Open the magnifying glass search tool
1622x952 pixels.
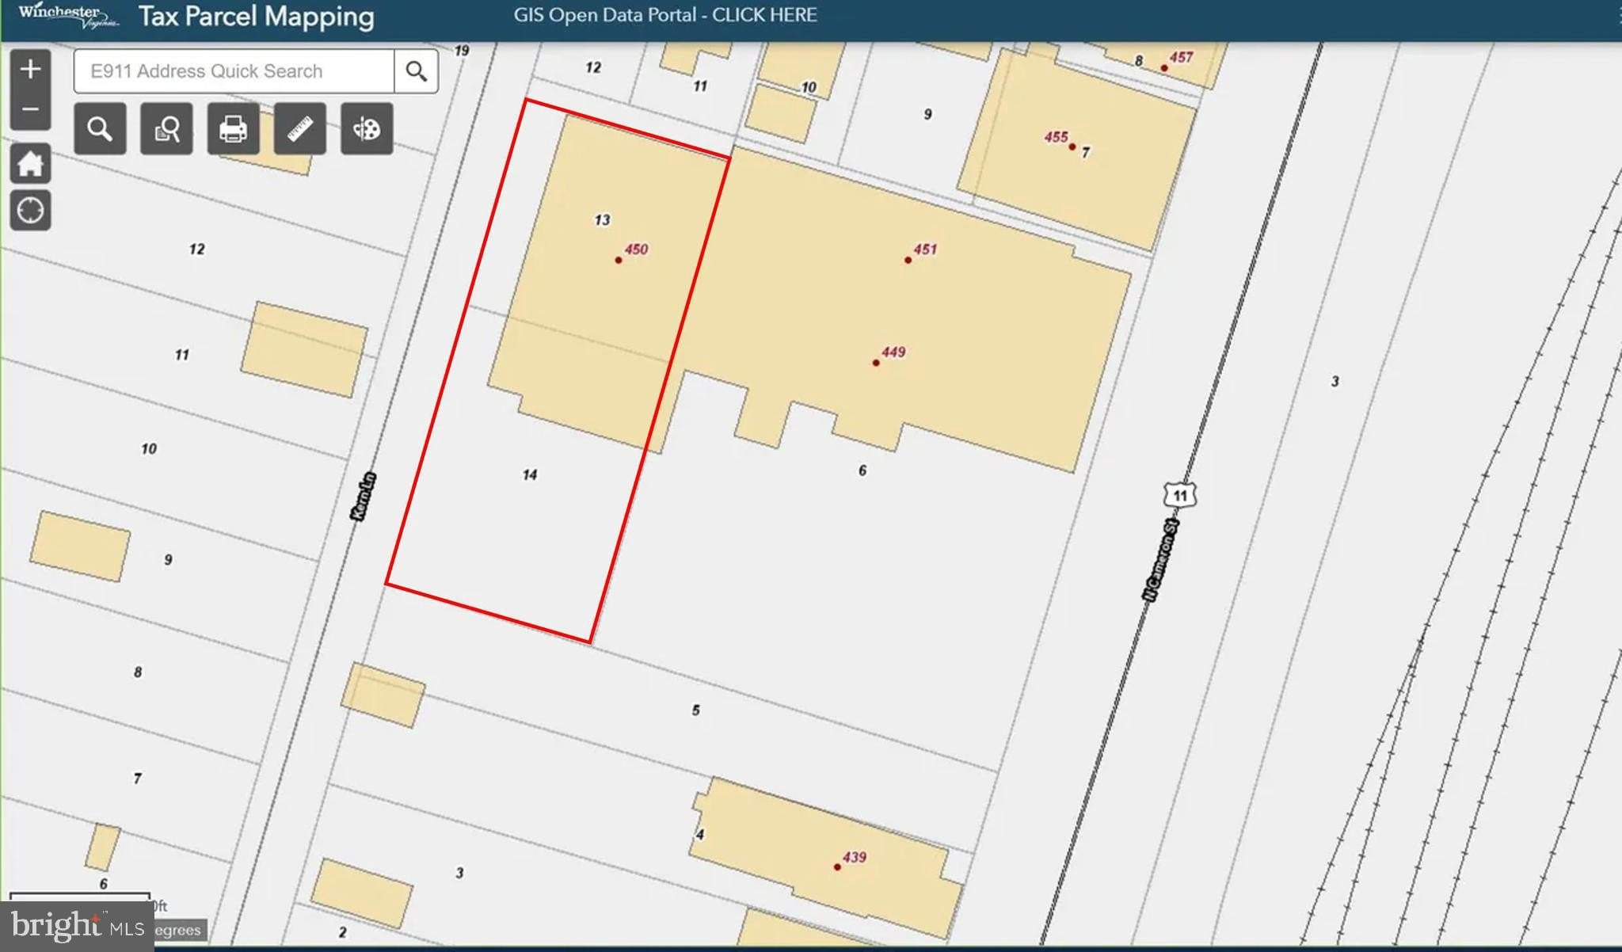(100, 129)
